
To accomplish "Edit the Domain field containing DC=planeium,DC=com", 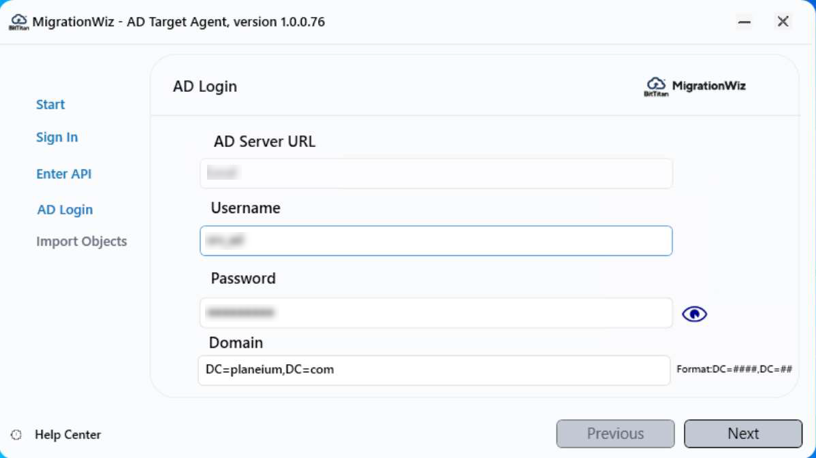I will tap(435, 370).
